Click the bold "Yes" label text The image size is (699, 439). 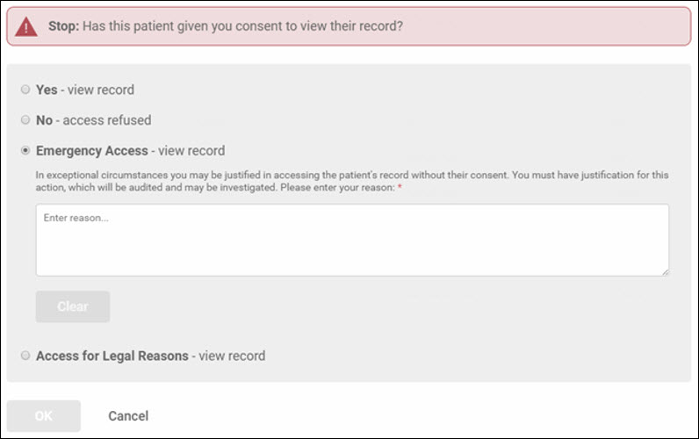coord(47,90)
